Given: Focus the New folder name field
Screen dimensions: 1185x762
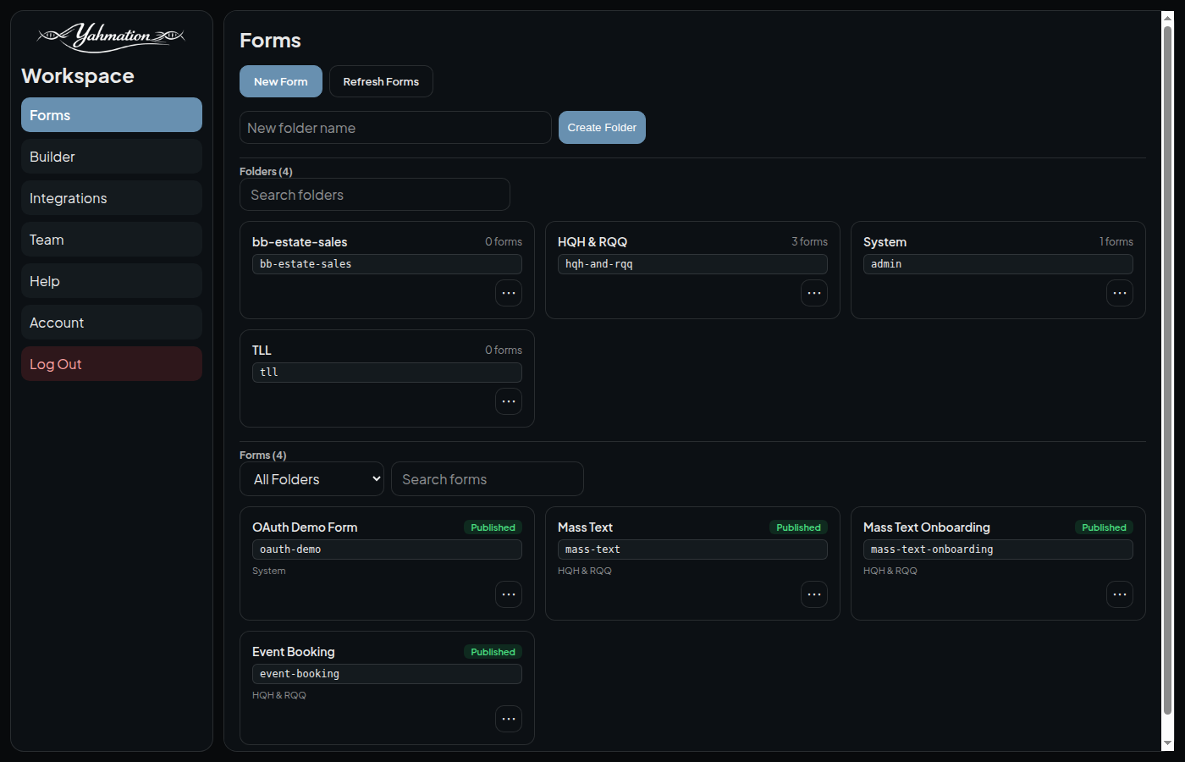Looking at the screenshot, I should tap(395, 128).
